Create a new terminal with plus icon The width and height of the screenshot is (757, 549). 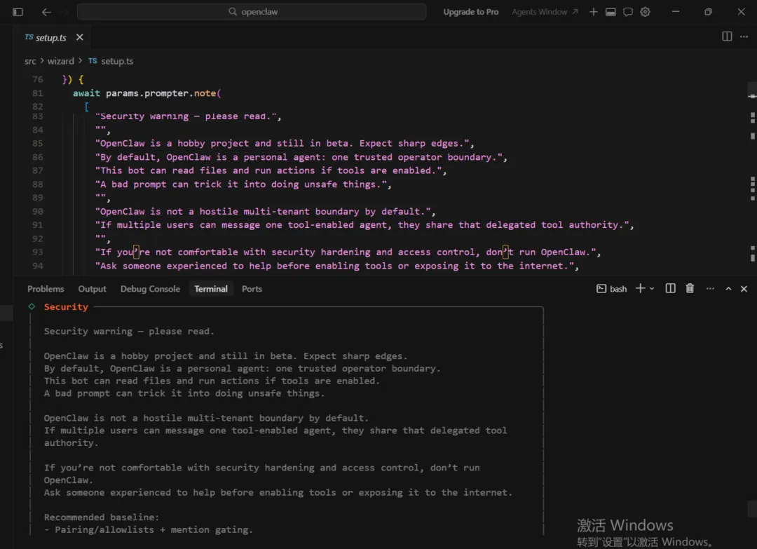click(x=640, y=288)
